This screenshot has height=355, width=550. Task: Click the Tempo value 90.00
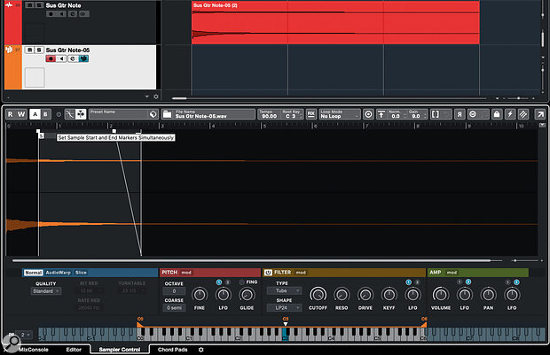click(269, 116)
